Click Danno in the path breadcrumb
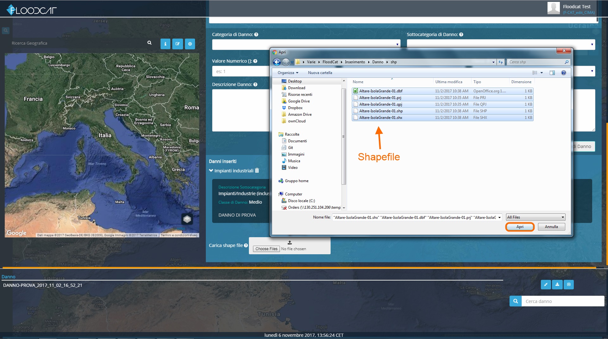Screen dimensions: 608x339 tap(378, 62)
